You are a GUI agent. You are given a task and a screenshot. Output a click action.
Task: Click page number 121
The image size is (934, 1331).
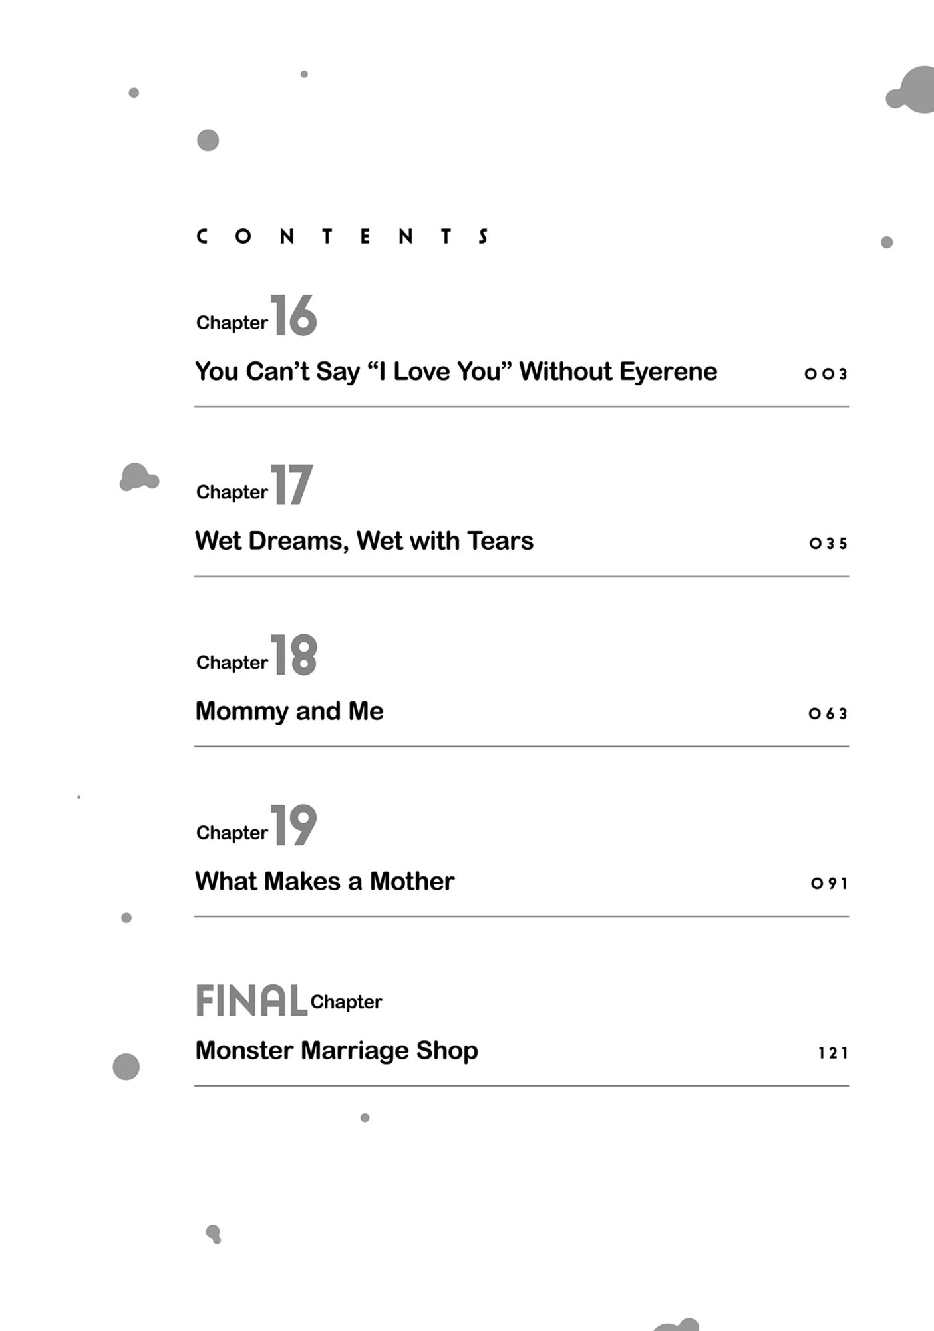tap(833, 1053)
